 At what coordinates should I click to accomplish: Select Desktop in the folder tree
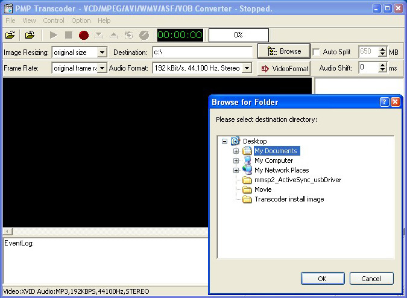[254, 141]
